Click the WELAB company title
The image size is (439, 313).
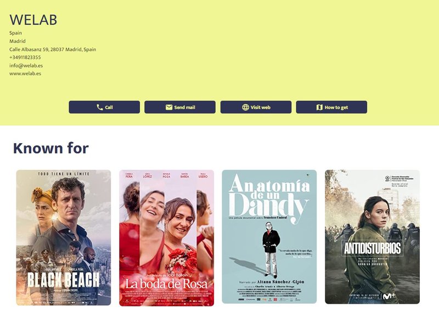33,20
